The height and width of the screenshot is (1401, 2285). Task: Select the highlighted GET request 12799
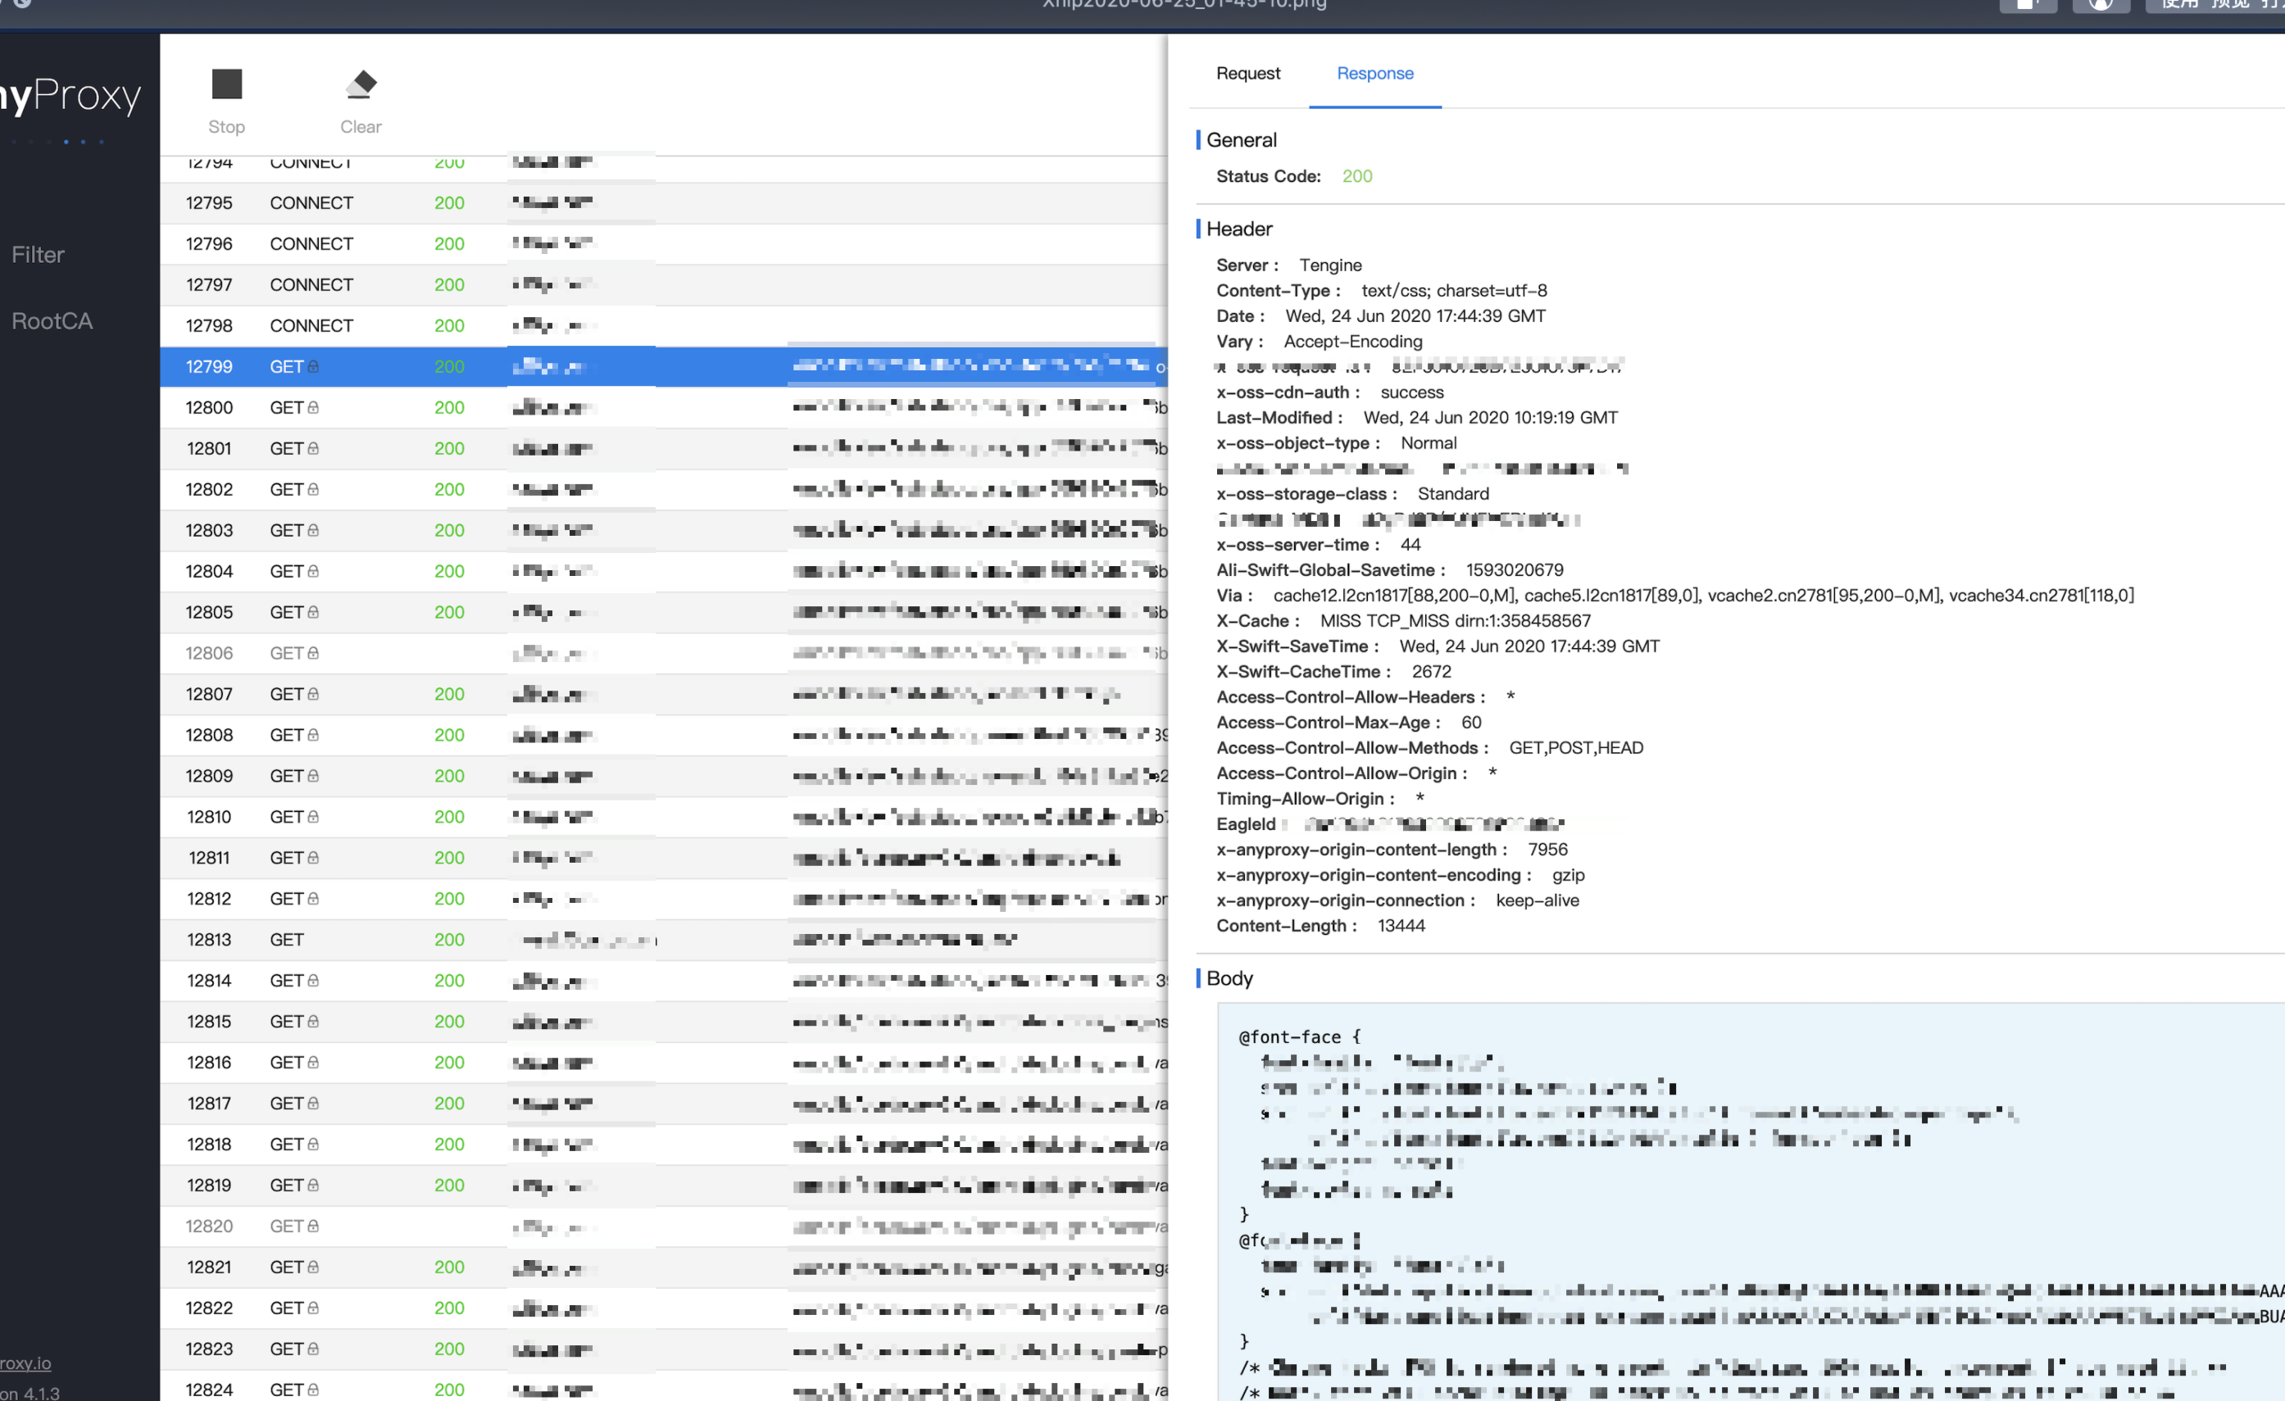[x=663, y=366]
